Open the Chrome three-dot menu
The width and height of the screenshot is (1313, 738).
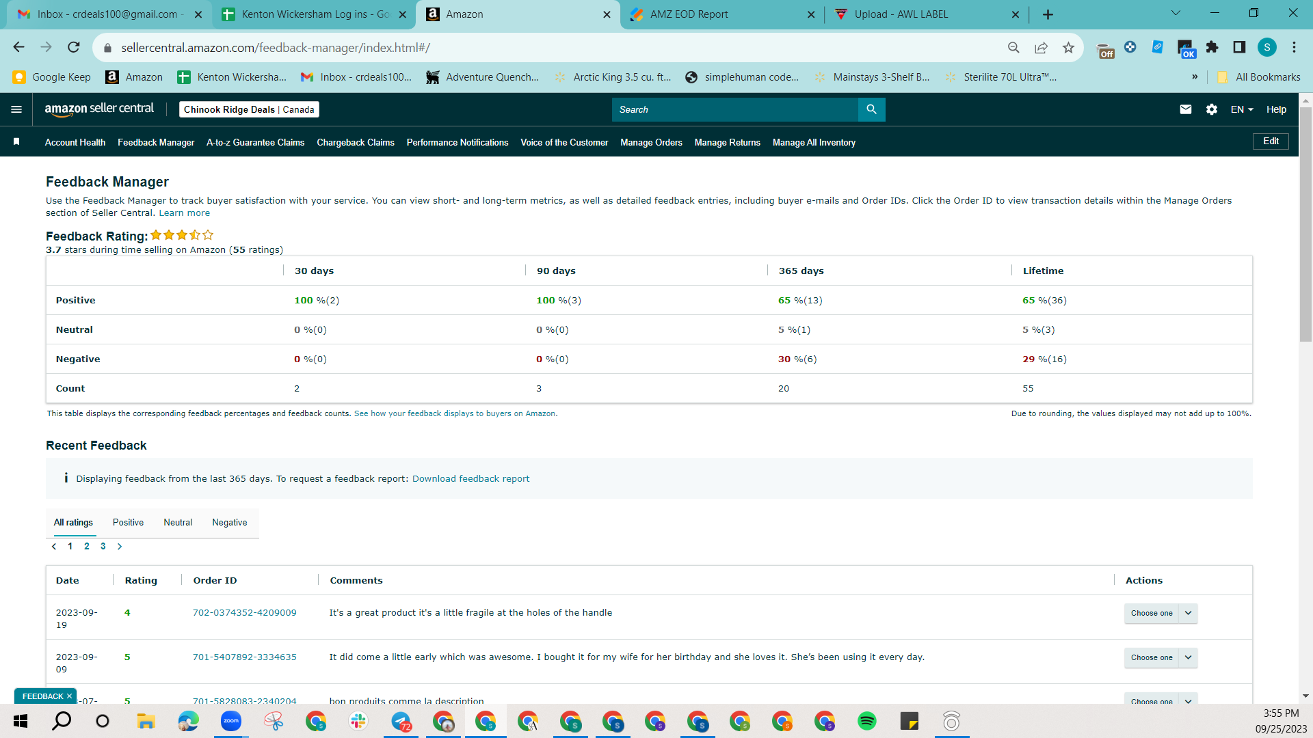click(x=1294, y=47)
